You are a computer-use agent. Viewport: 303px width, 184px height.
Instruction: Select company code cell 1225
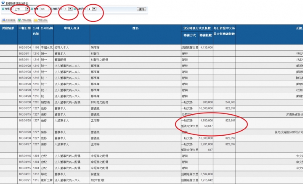point(36,102)
